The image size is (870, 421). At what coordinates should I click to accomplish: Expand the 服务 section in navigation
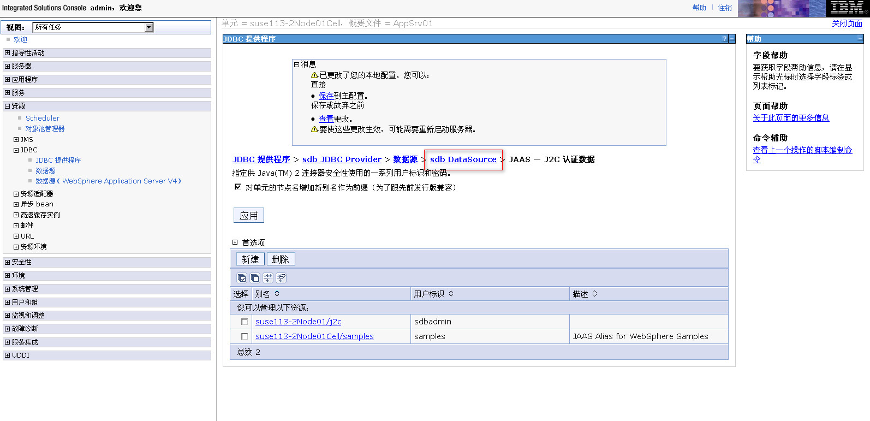click(x=8, y=93)
